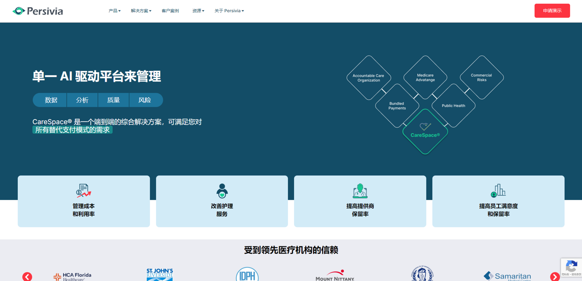Switch to the 风险 tab

(x=145, y=100)
